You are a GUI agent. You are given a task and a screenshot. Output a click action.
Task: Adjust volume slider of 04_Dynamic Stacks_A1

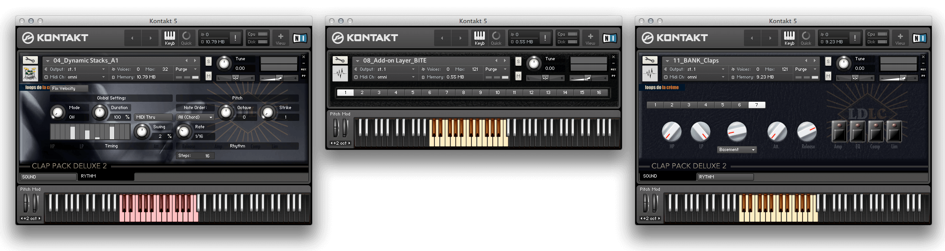coord(279,78)
